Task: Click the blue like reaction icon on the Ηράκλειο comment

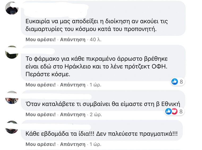Action: coord(175,81)
